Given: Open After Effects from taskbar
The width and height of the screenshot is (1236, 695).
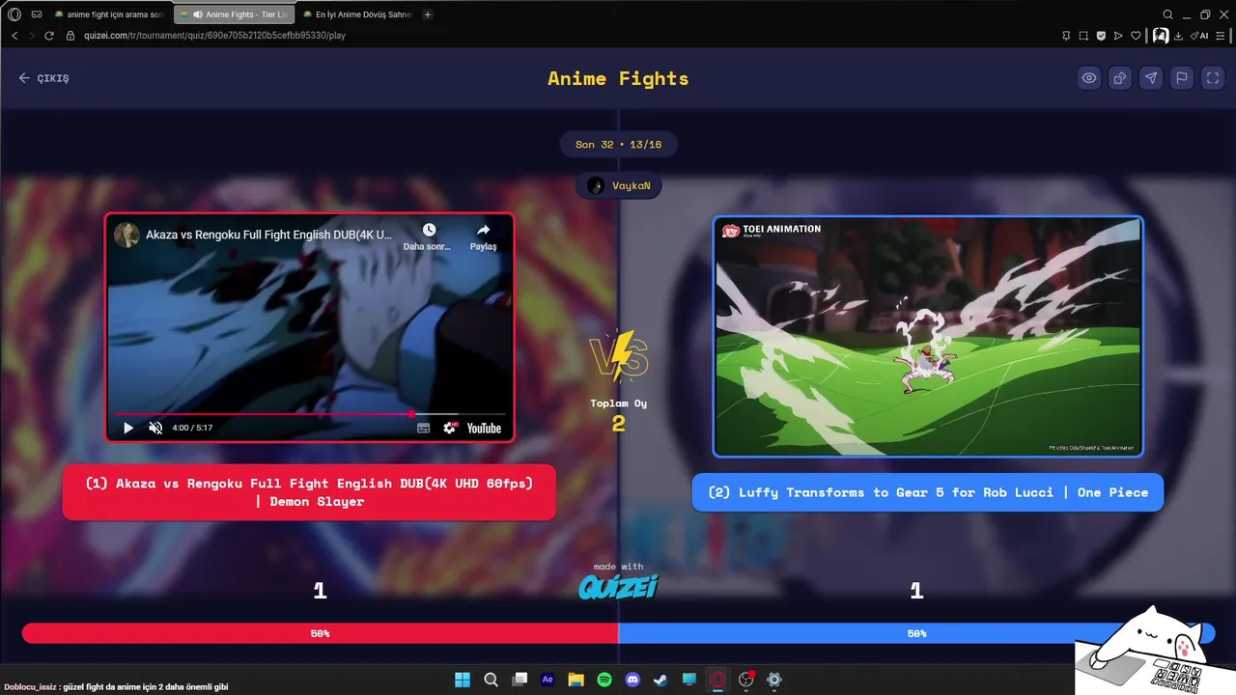Looking at the screenshot, I should click(x=548, y=680).
